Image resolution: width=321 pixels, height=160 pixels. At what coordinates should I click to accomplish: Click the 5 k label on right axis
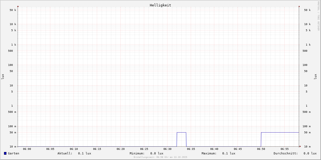tap(308, 30)
